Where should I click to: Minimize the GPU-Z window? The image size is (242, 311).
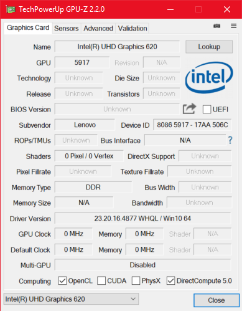pyautogui.click(x=170, y=9)
